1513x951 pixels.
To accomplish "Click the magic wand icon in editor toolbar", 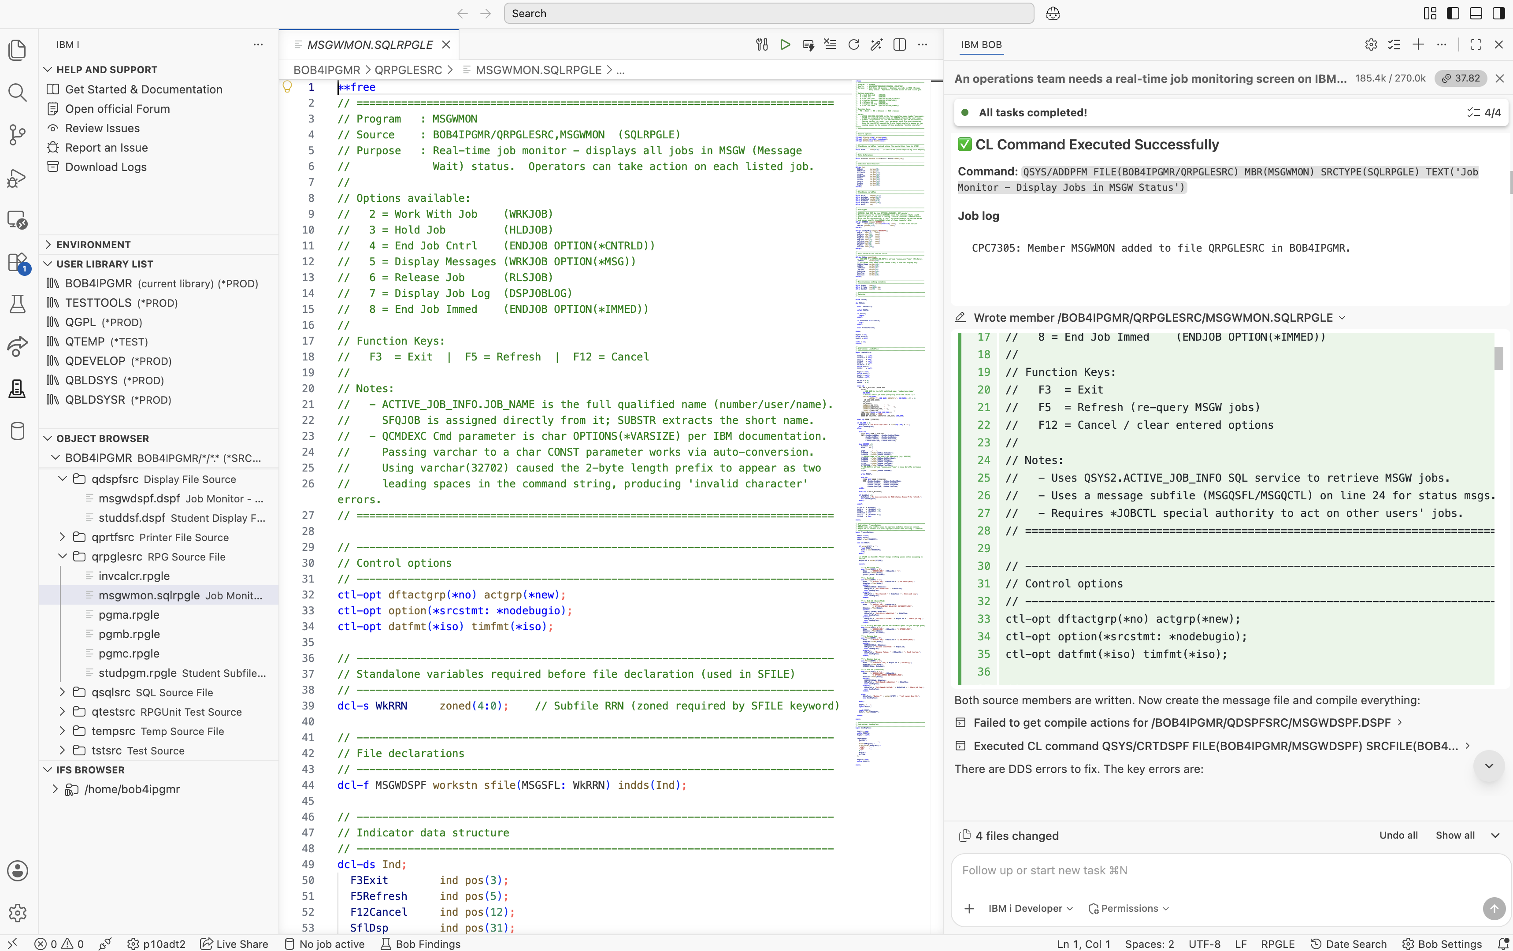I will tap(876, 45).
